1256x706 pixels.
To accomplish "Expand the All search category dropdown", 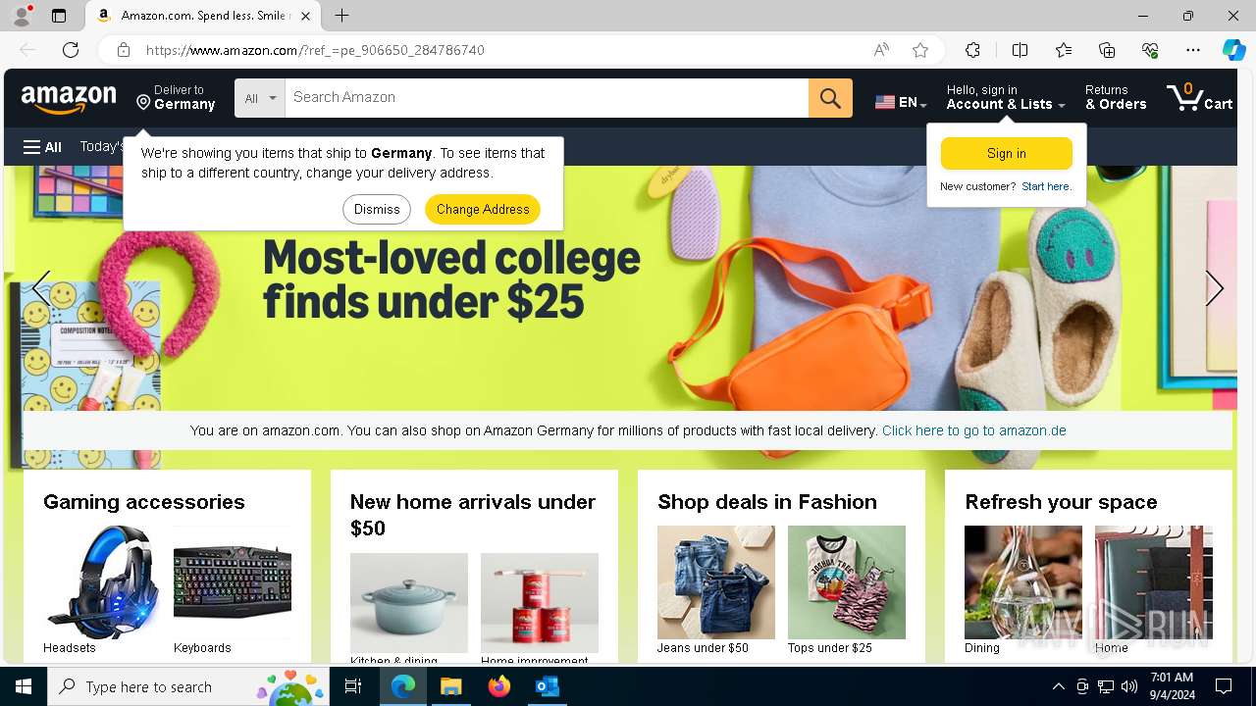I will tap(260, 98).
